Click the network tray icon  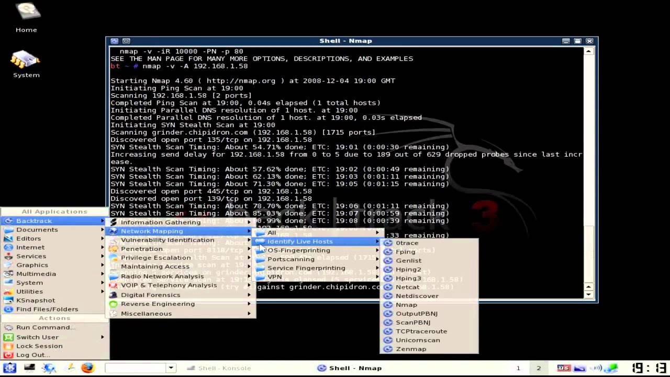(611, 368)
